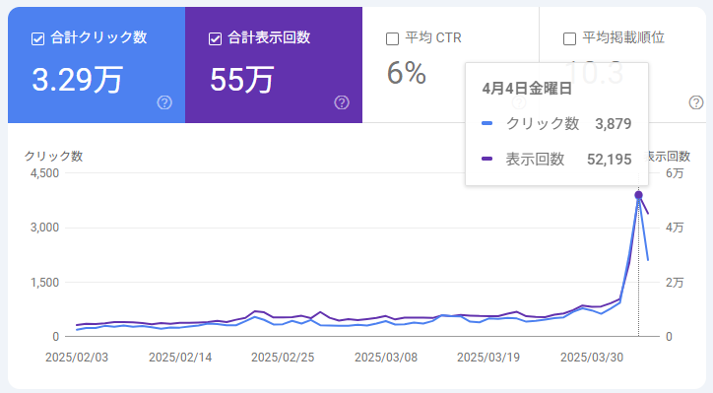Image resolution: width=713 pixels, height=393 pixels.
Task: Click the 2025/02/03 date axis label
Action: pyautogui.click(x=77, y=358)
